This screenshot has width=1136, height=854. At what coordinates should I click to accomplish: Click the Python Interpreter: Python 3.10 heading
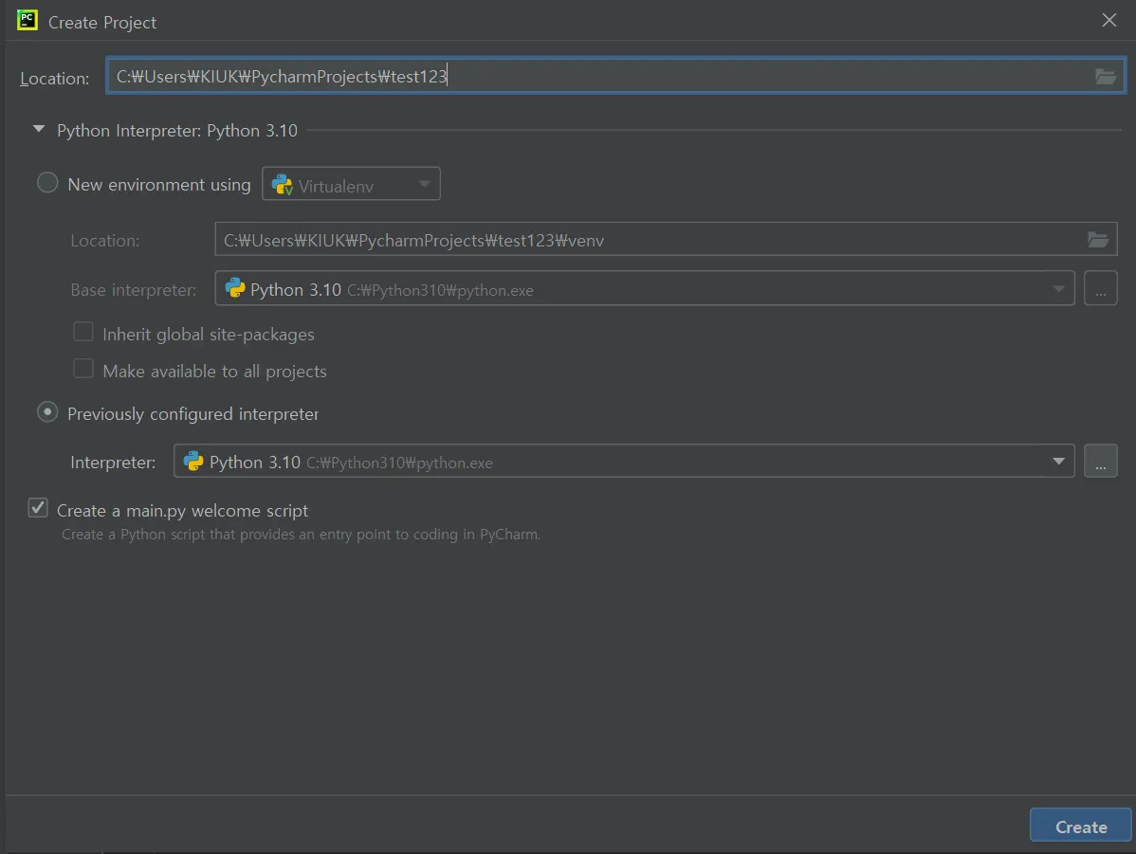177,131
